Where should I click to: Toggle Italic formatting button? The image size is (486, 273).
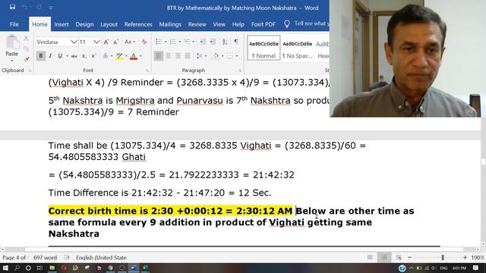tap(50, 56)
